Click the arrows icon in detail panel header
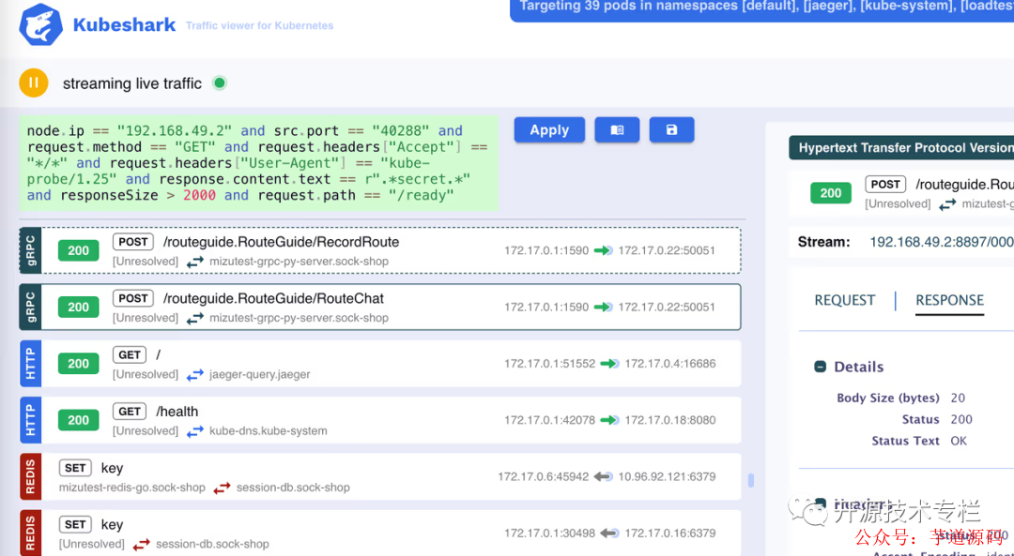The width and height of the screenshot is (1014, 556). (x=947, y=204)
